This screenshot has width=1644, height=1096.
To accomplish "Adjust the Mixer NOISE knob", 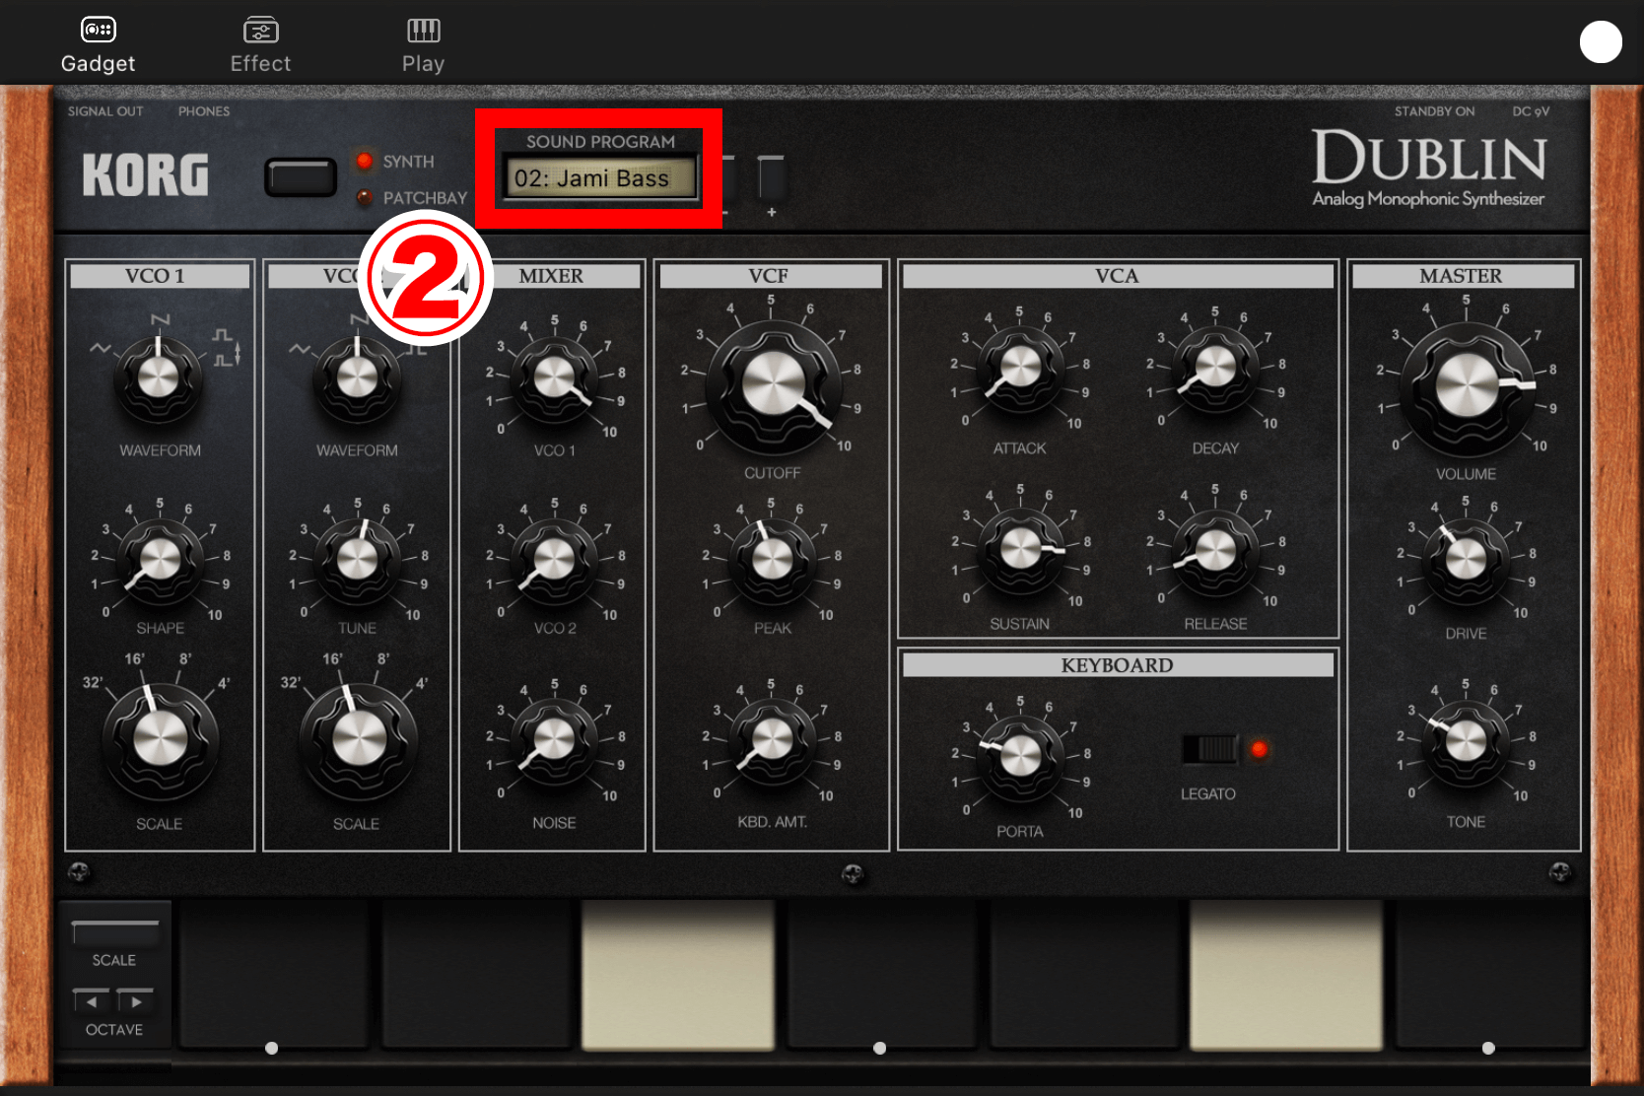I will click(x=554, y=739).
